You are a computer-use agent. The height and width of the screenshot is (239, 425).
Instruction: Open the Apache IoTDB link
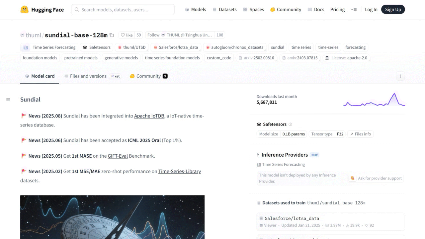(149, 116)
